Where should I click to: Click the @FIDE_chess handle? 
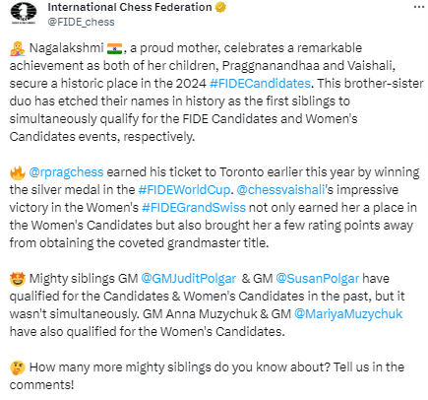tap(81, 22)
